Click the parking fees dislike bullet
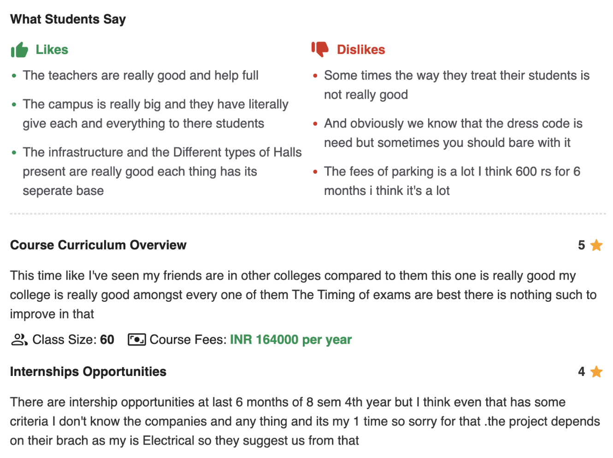 [x=452, y=181]
